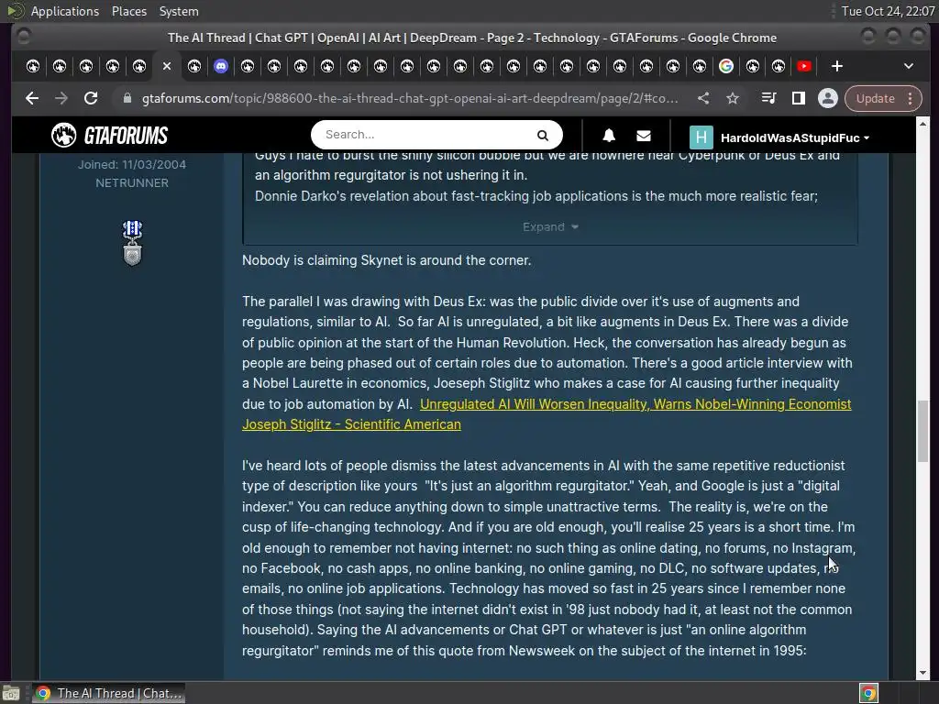Open the tab search dropdown chevron

pos(909,66)
